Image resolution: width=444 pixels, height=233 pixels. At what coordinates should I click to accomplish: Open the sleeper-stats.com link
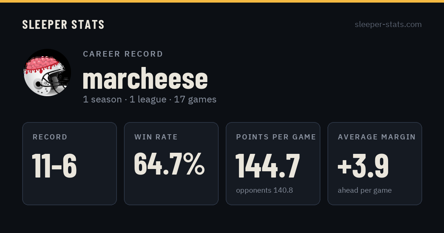click(x=388, y=24)
